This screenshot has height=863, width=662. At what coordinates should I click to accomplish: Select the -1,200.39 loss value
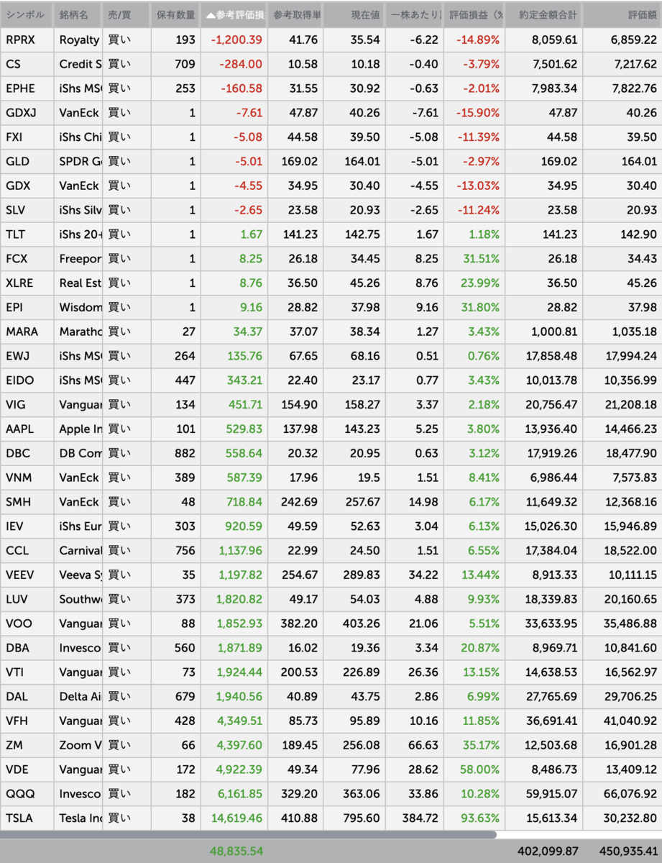coord(236,40)
